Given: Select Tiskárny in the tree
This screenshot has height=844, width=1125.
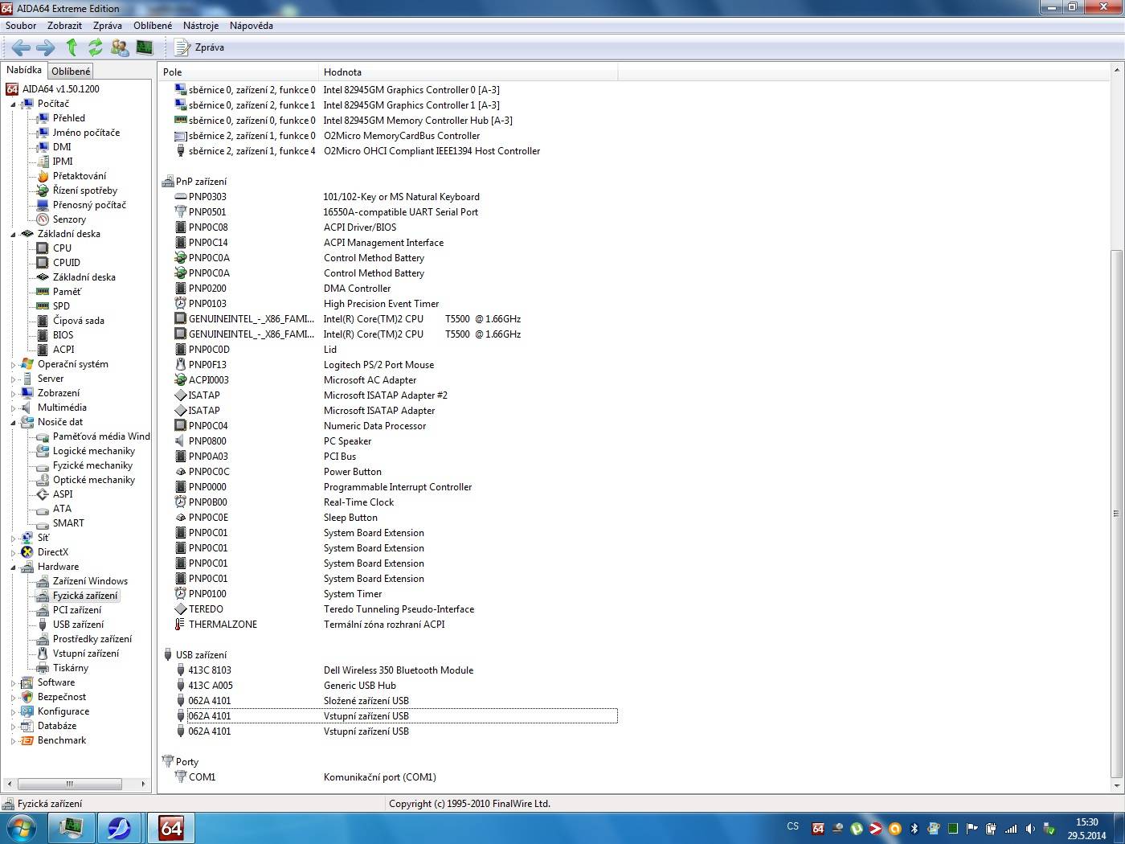Looking at the screenshot, I should tap(71, 668).
